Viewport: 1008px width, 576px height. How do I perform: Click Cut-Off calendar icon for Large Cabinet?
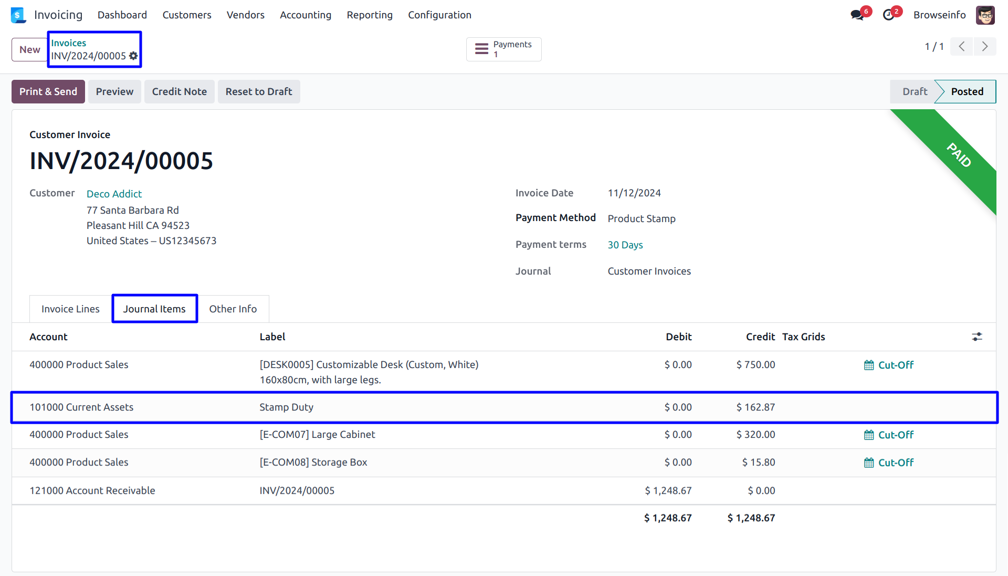(869, 435)
